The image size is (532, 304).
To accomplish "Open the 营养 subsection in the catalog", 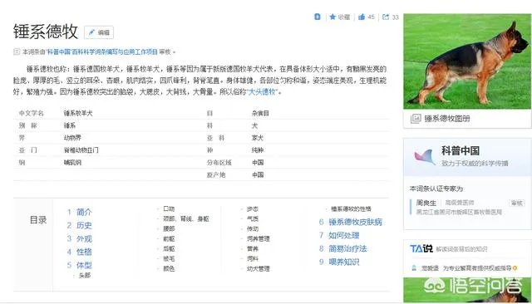I will coord(253,248).
